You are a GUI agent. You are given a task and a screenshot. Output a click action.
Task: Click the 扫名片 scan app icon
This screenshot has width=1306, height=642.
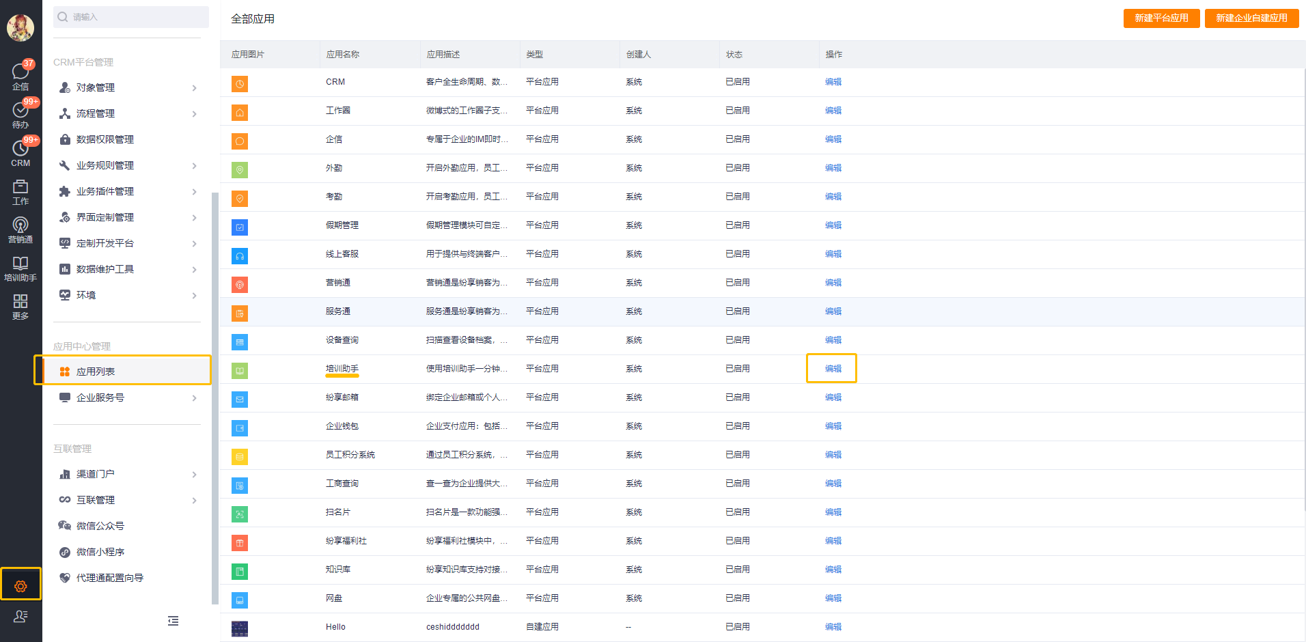click(240, 514)
